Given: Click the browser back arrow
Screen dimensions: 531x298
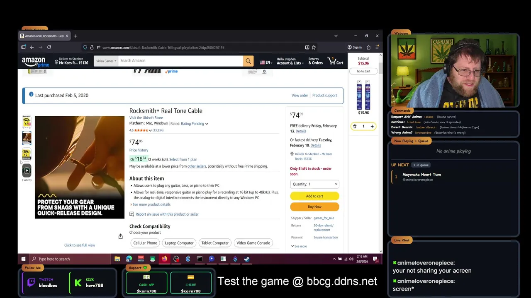Looking at the screenshot, I should tap(32, 47).
